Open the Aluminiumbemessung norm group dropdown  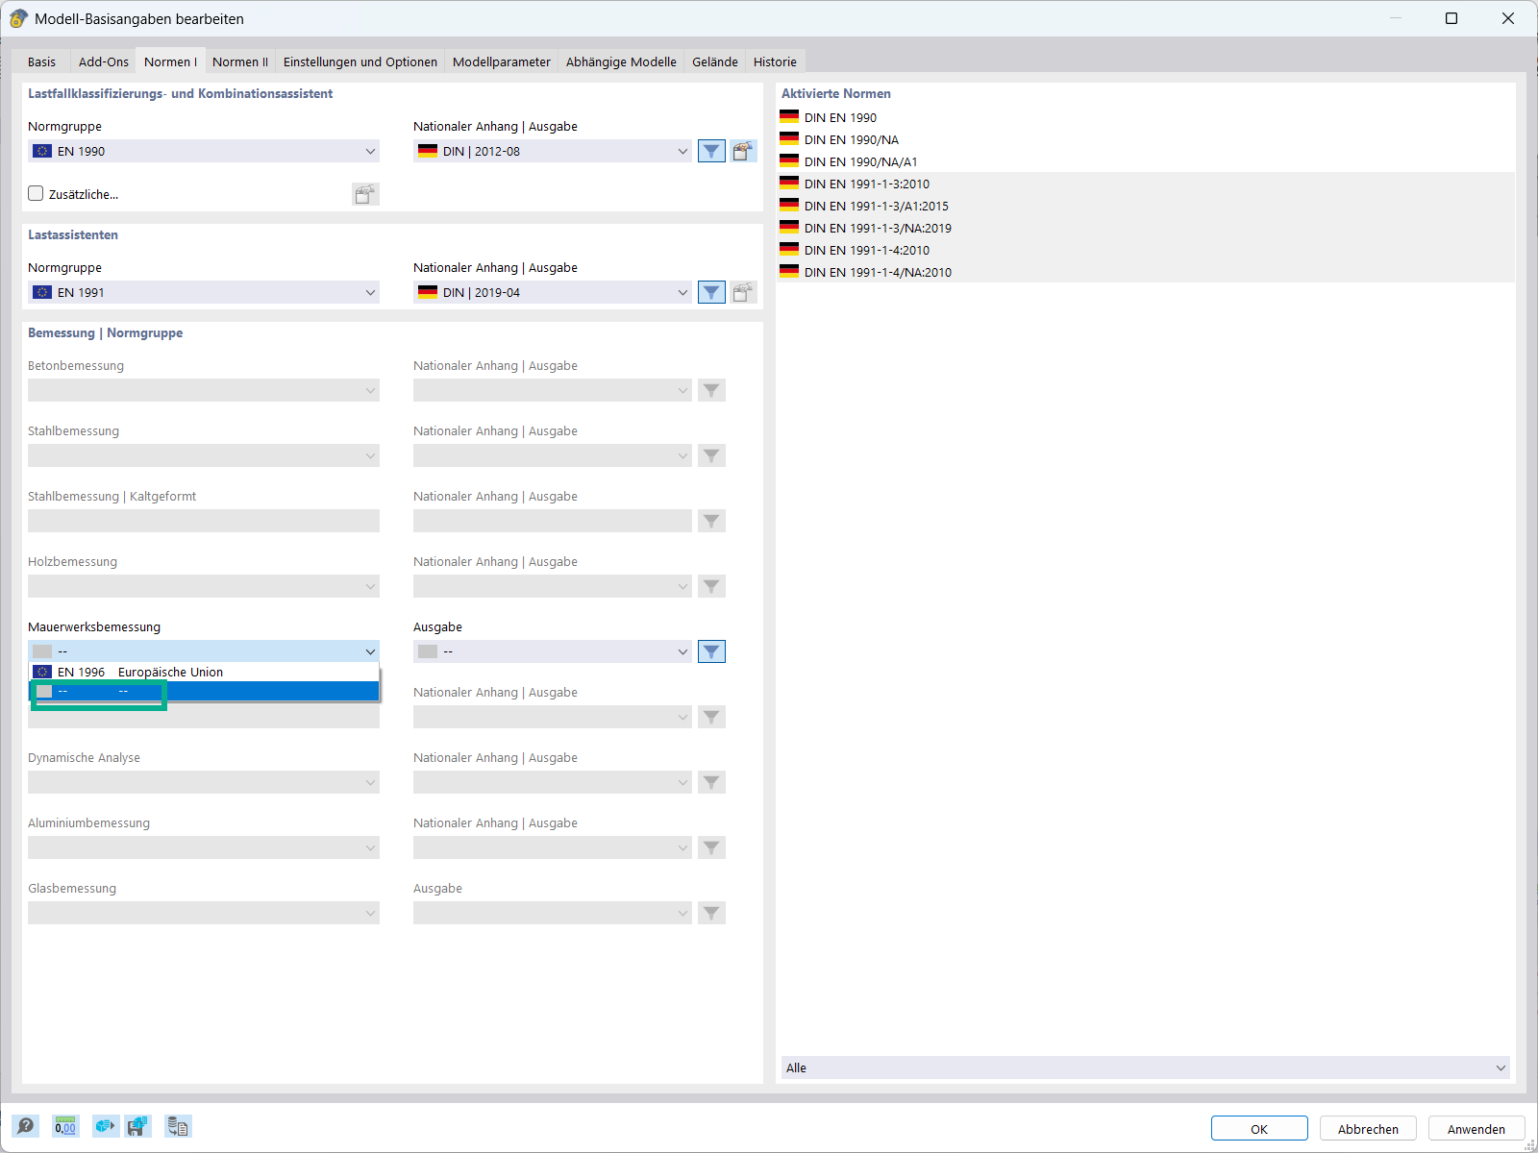pos(204,847)
